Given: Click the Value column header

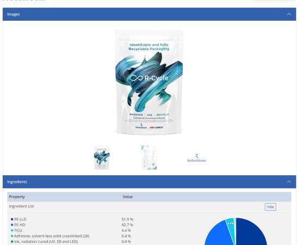Looking at the screenshot, I should click(x=128, y=197).
